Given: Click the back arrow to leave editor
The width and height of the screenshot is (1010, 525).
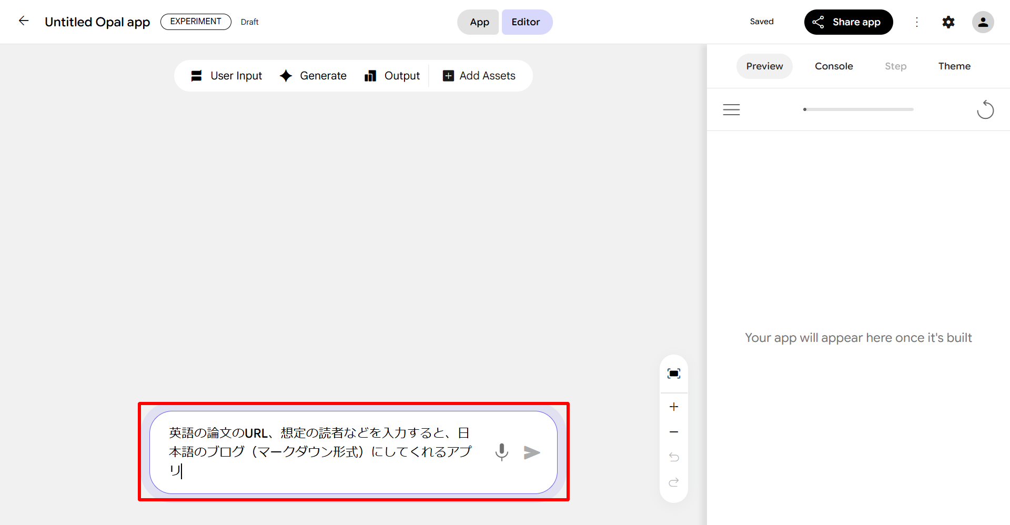Looking at the screenshot, I should [x=24, y=21].
